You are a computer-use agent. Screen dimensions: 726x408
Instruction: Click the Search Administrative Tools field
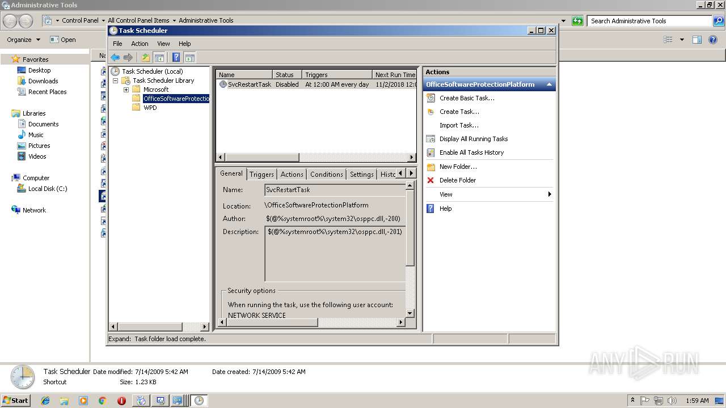(x=650, y=21)
